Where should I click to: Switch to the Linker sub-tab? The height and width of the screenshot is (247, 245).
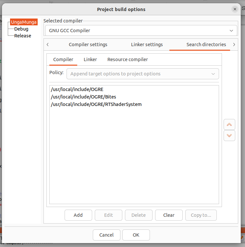[90, 59]
